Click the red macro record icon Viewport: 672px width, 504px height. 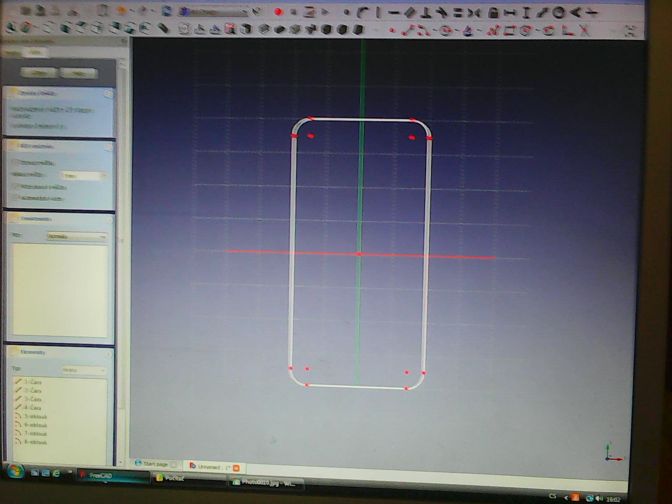(278, 12)
